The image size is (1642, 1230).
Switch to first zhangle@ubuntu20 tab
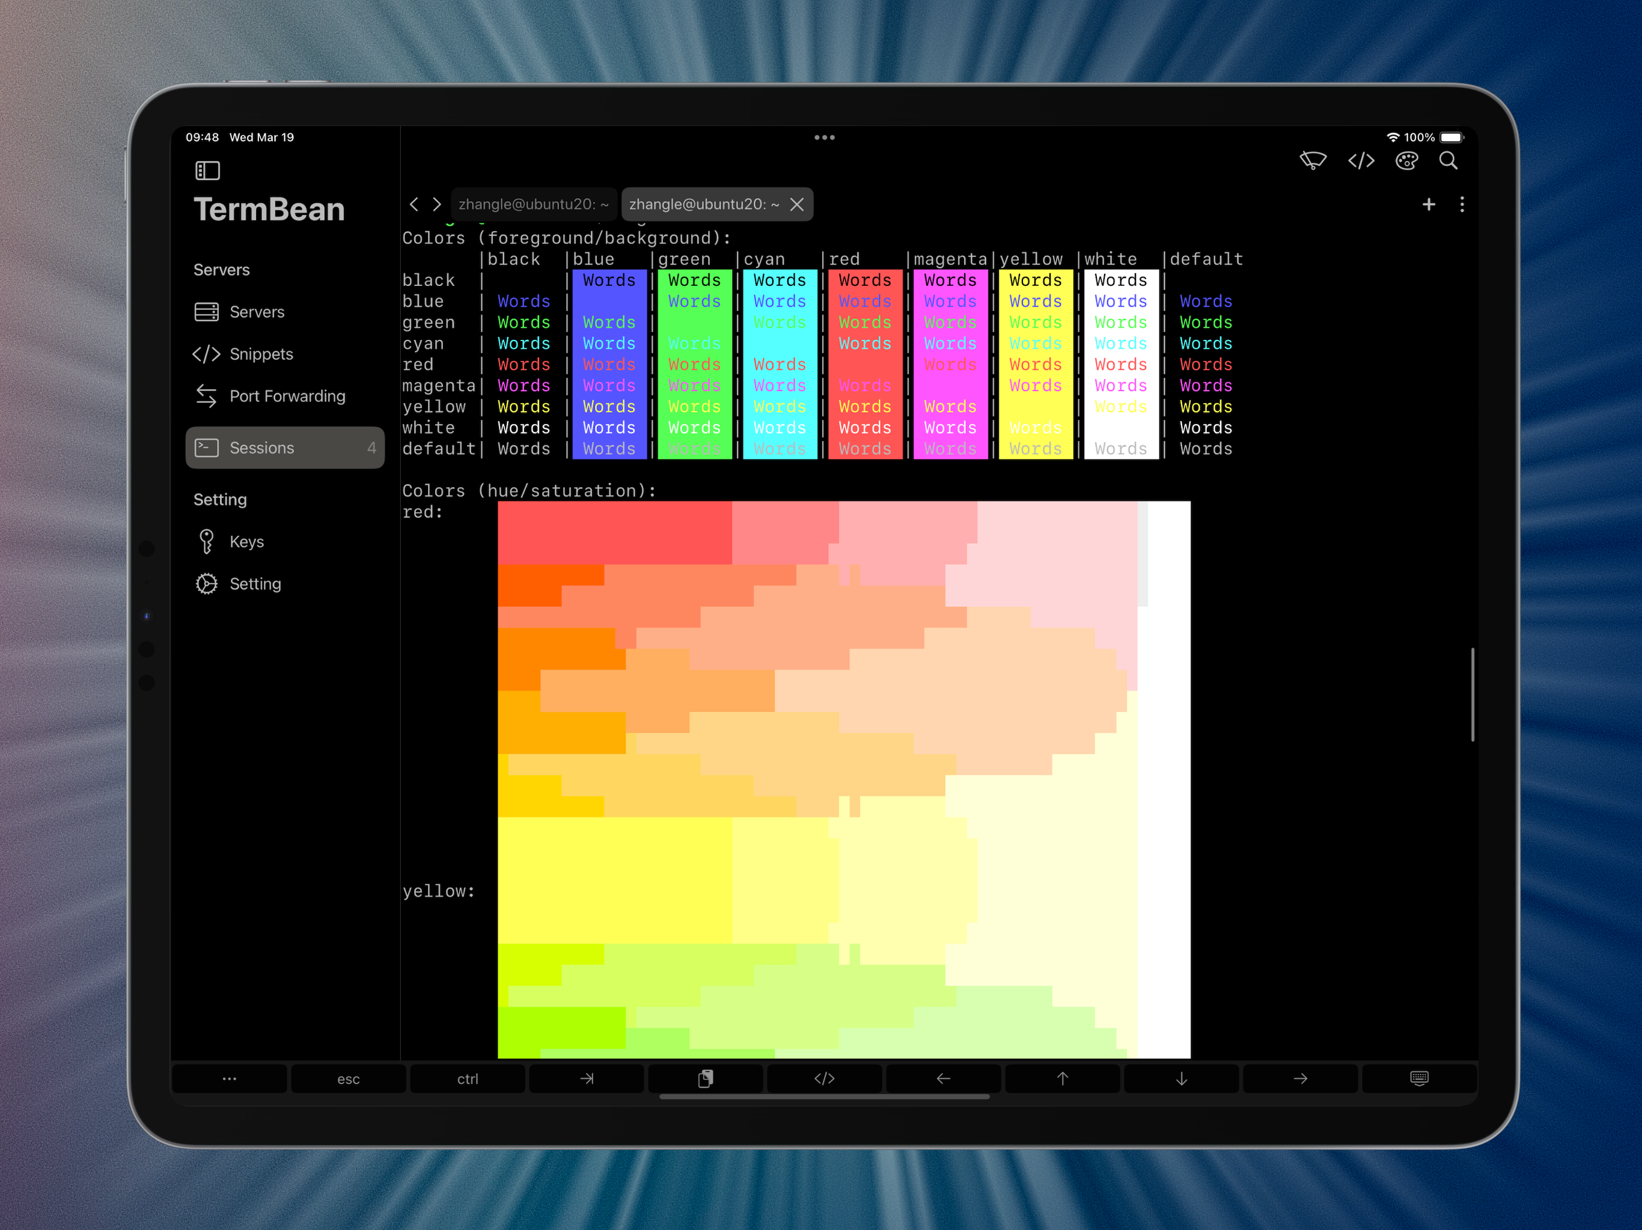pyautogui.click(x=533, y=204)
